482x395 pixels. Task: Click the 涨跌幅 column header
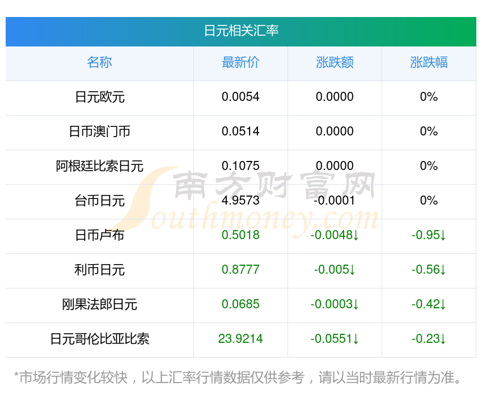429,62
